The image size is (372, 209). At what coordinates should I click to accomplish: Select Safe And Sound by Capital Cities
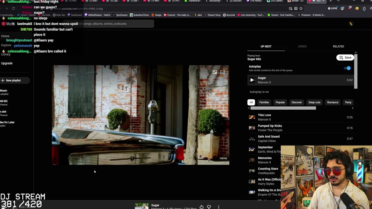point(301,139)
